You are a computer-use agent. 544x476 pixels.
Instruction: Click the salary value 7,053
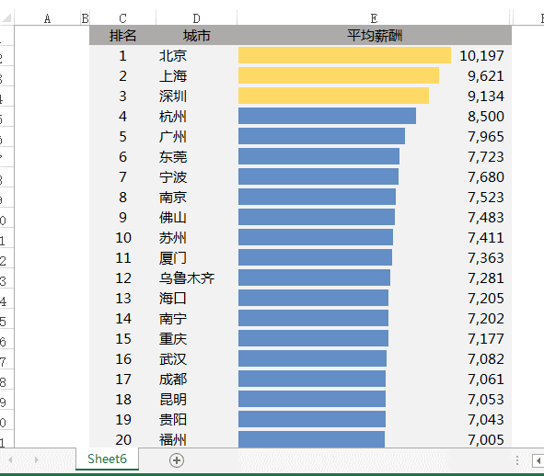(485, 399)
